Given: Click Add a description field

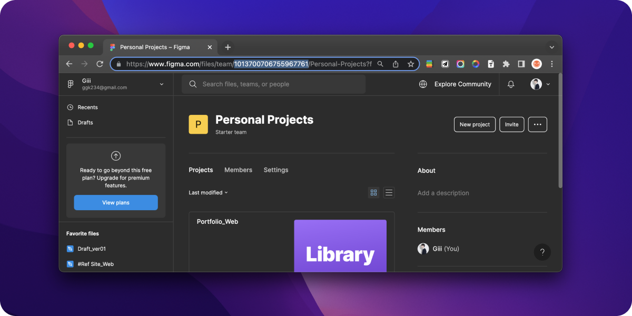Looking at the screenshot, I should coord(443,193).
